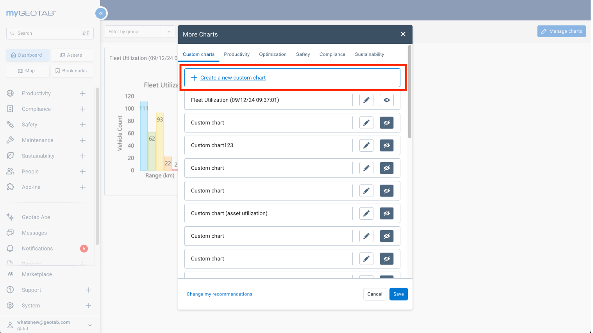Open the Safety tab in More Charts
Screen dimensions: 593x333
coord(303,54)
